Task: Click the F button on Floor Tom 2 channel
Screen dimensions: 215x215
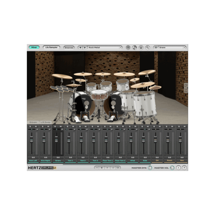Action: pos(124,129)
